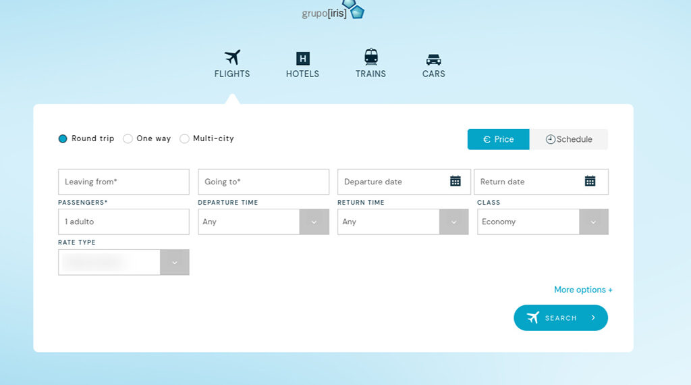
Task: Select the Round trip option
Action: tap(86, 138)
